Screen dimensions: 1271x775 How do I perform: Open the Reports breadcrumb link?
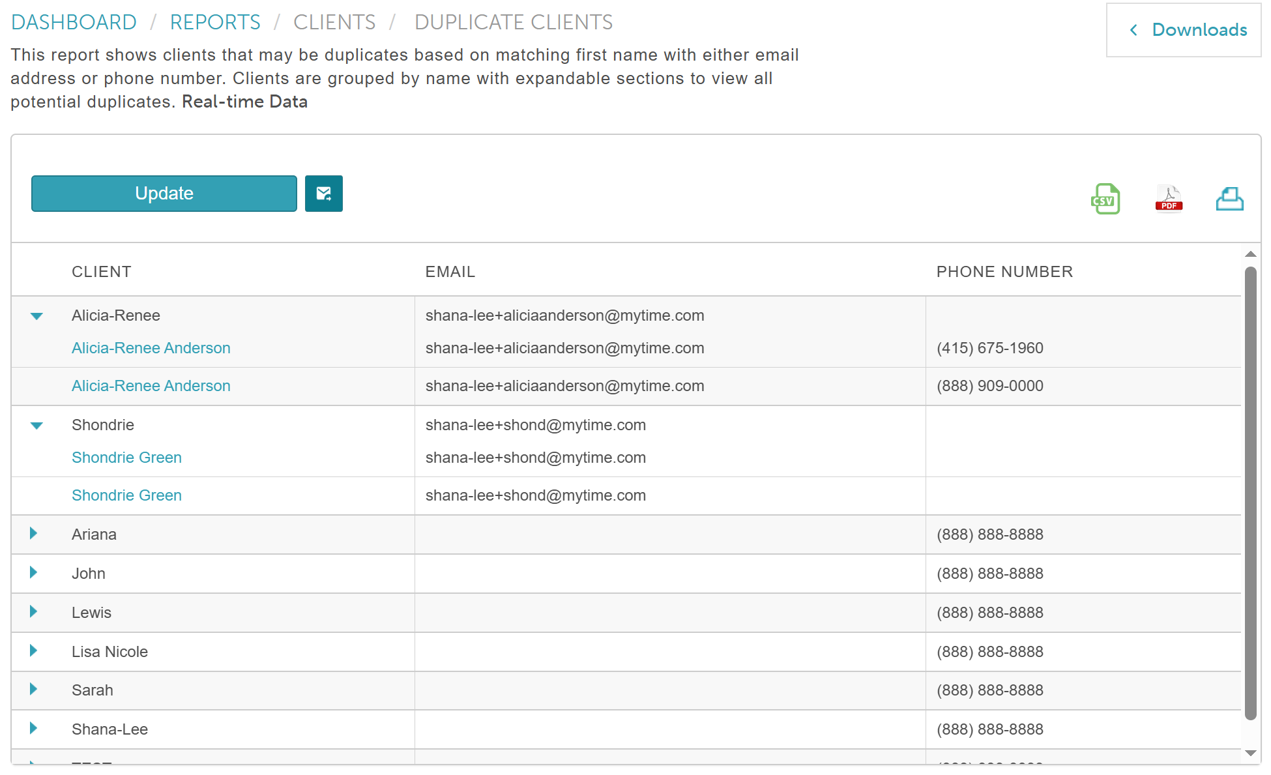(215, 22)
